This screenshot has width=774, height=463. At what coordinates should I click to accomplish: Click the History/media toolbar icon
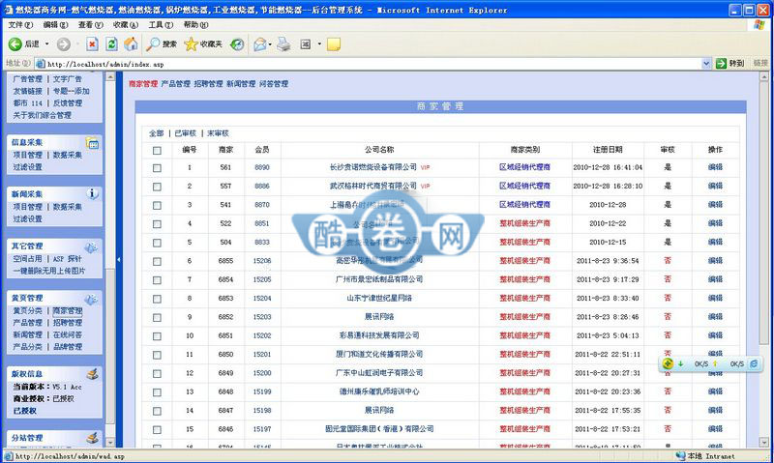click(237, 44)
